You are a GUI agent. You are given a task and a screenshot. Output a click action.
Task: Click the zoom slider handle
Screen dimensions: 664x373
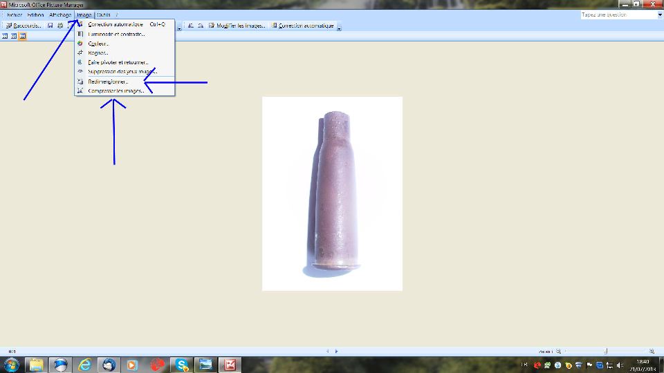[x=606, y=352]
